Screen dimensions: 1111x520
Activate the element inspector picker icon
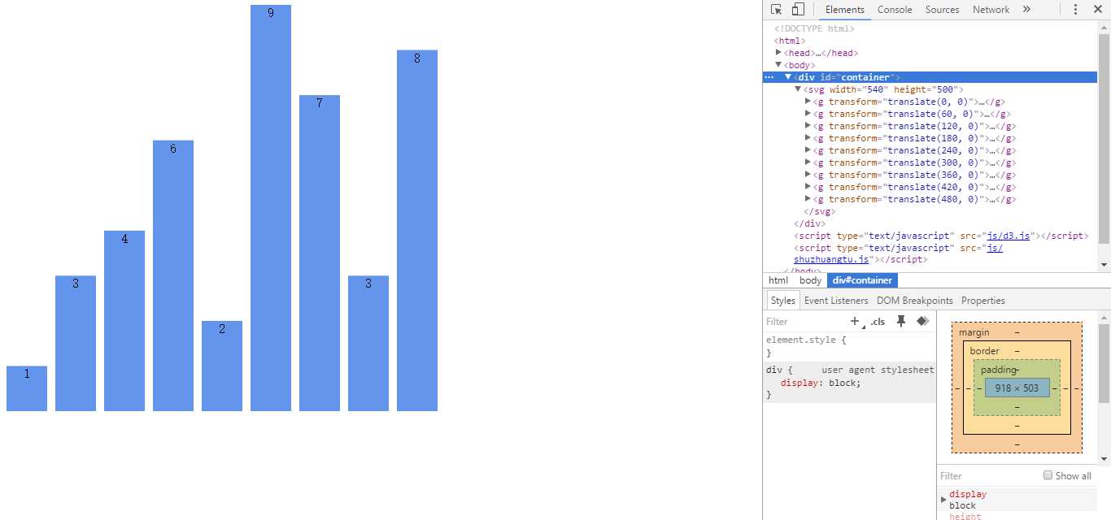coord(776,10)
